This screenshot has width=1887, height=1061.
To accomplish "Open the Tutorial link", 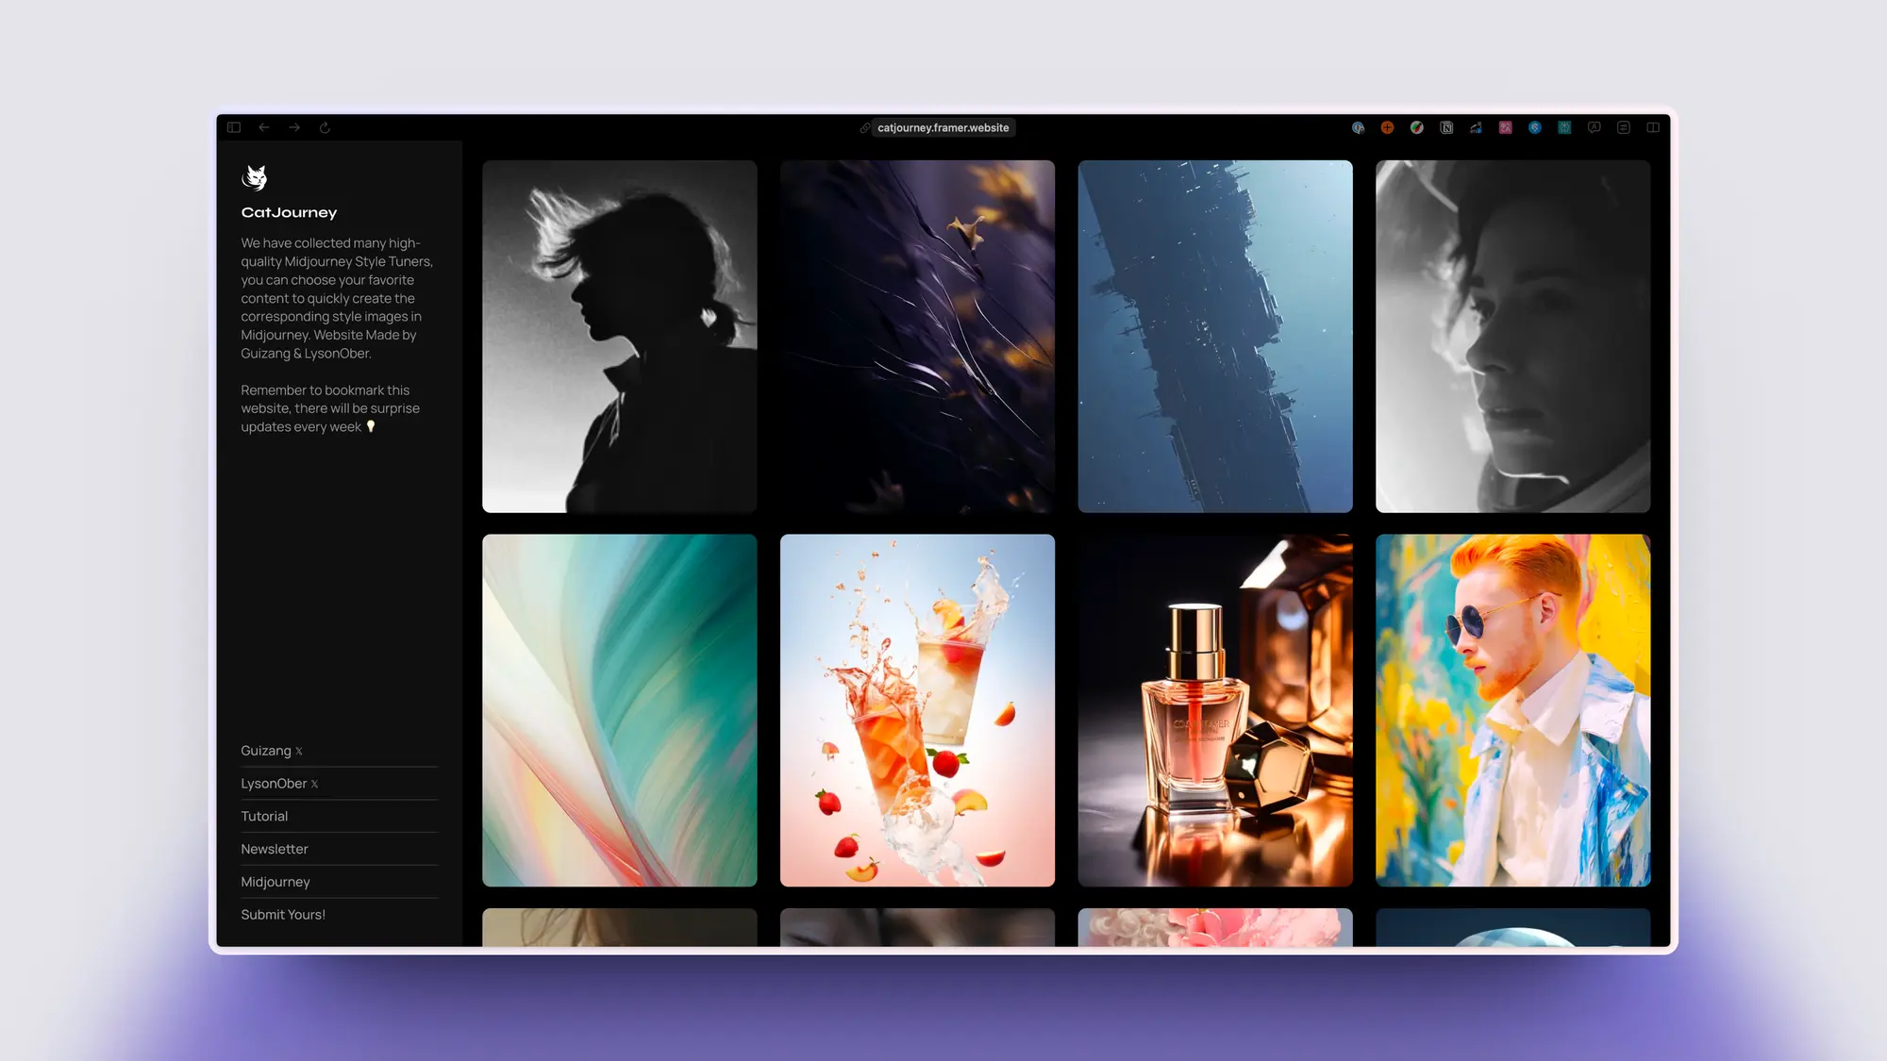I will 264,817.
